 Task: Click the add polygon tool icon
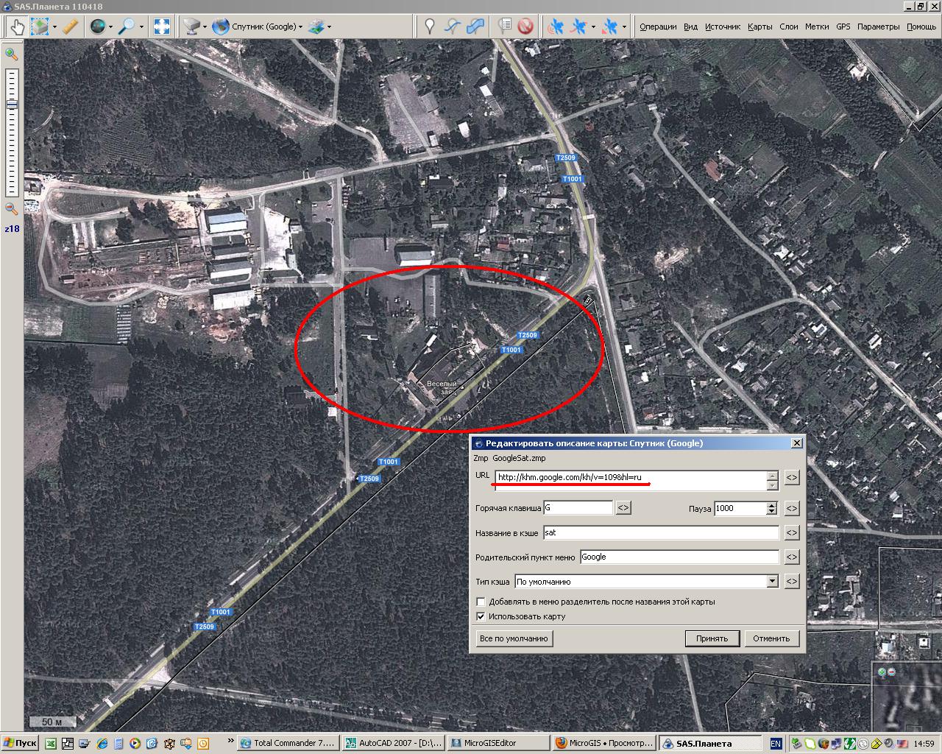pos(475,27)
